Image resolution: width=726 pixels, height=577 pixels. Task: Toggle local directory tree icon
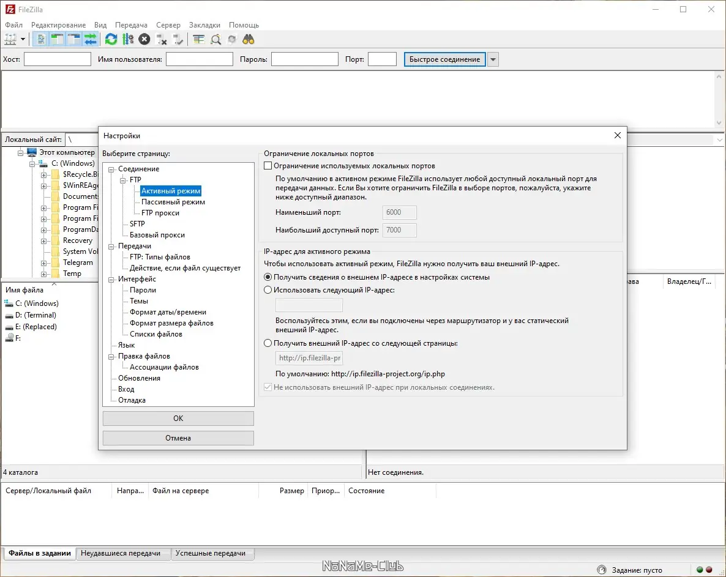[x=58, y=39]
